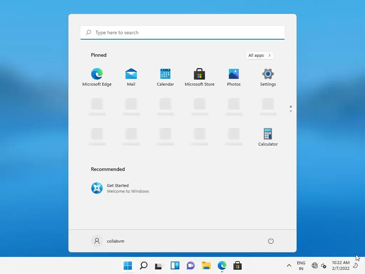Switch to Microsoft Edge on the taskbar
This screenshot has width=365, height=274.
[222, 265]
